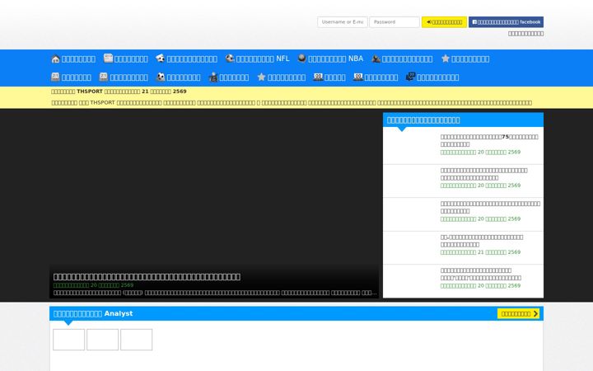Click the first 00 scoreboard icon
Screen dimensions: 593x371
318,77
